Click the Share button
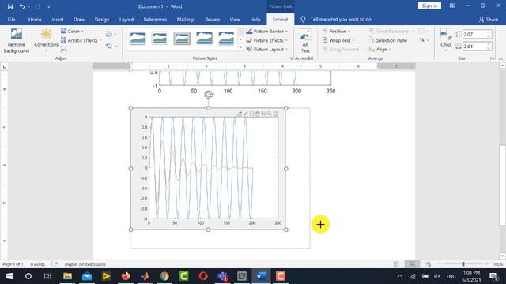506x284 pixels. [x=489, y=19]
